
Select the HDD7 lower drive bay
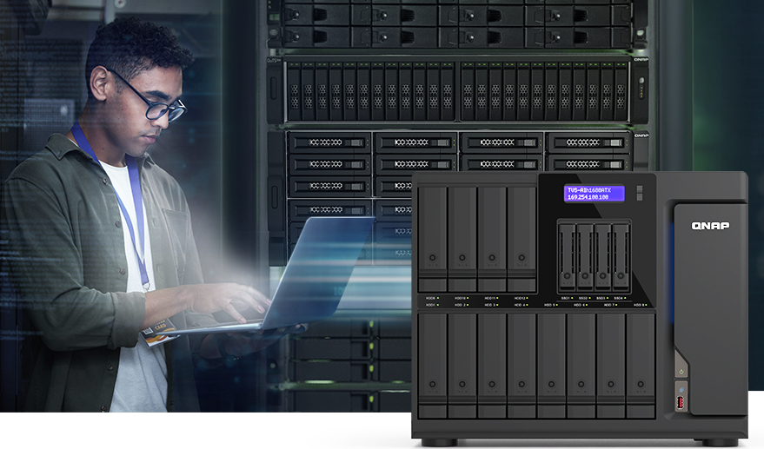point(611,366)
